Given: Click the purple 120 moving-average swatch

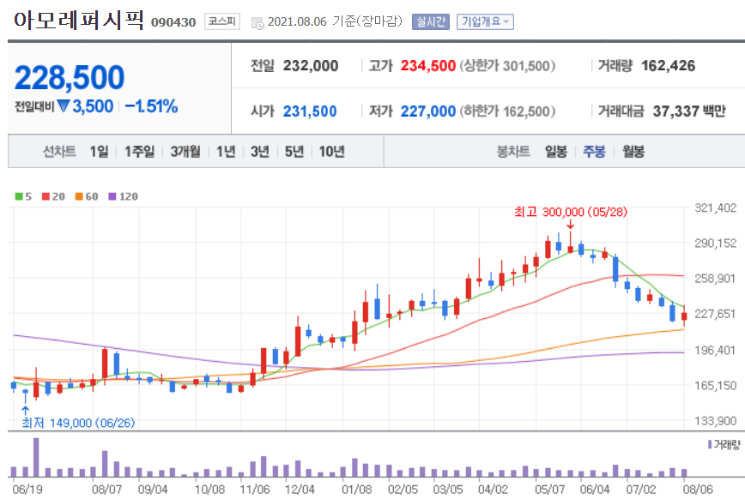Looking at the screenshot, I should pos(112,196).
